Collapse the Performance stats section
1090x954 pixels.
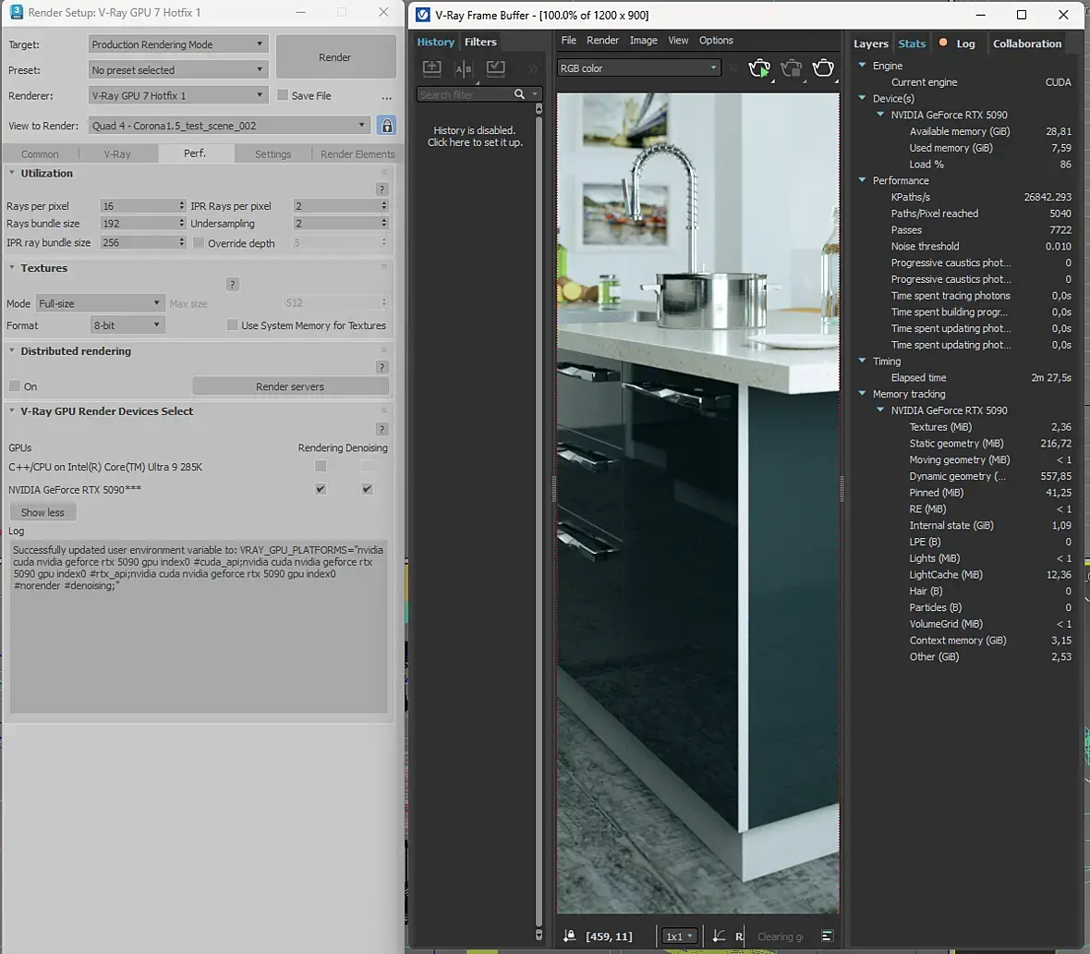tap(862, 180)
